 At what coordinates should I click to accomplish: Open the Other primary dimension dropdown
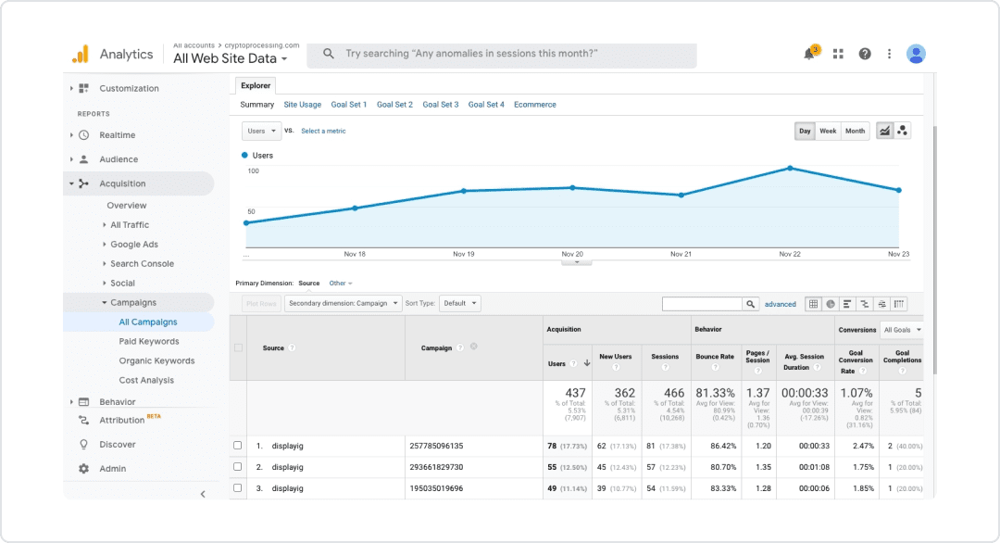coord(341,284)
